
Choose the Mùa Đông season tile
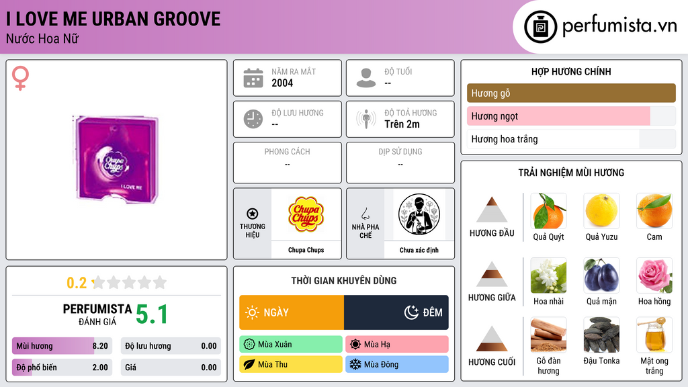coord(397,364)
